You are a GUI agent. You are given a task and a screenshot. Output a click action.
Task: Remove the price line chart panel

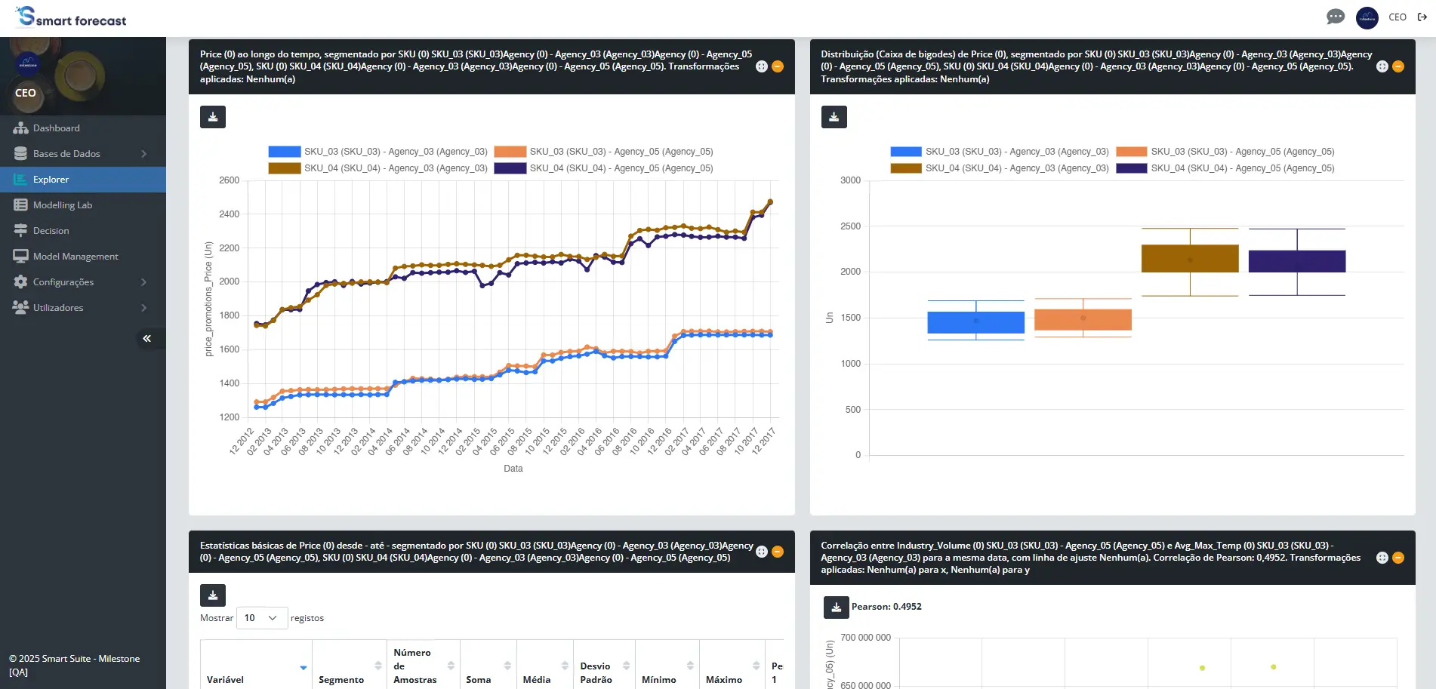[x=778, y=66]
